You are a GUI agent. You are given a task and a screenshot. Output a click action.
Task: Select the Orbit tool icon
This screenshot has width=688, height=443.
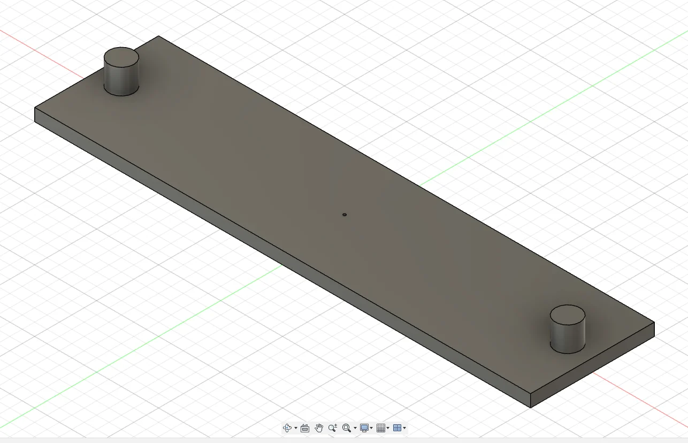coord(287,428)
